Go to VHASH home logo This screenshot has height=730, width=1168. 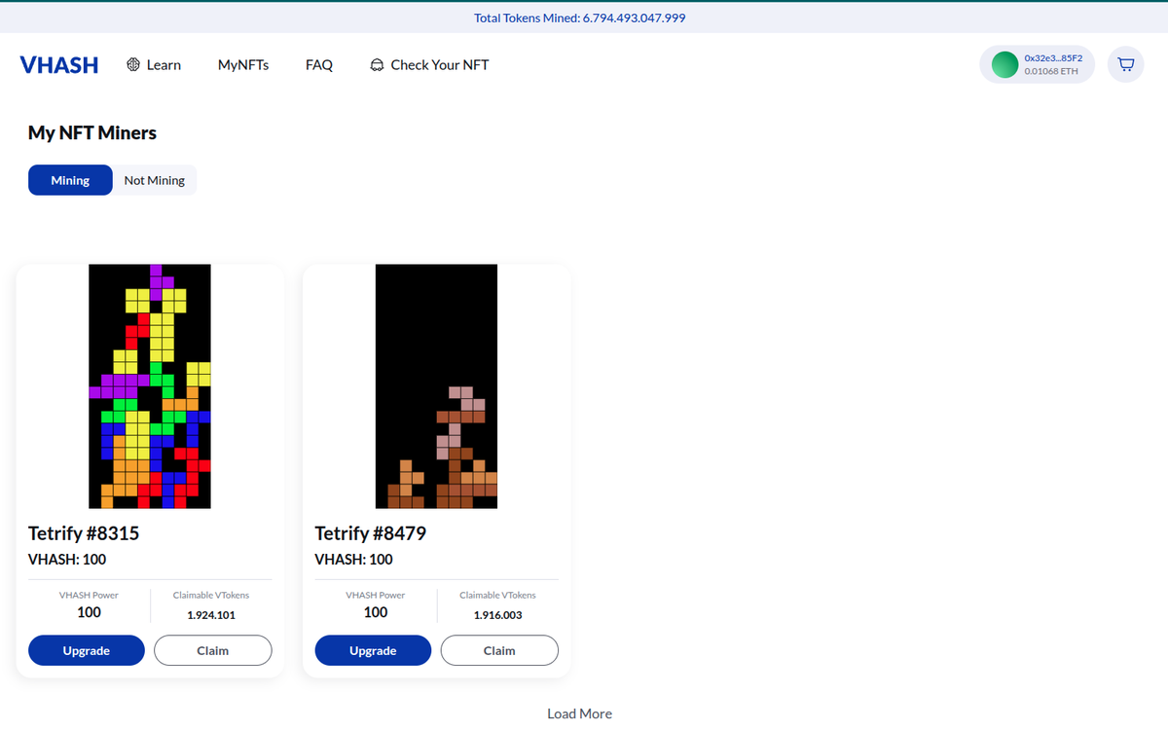(x=59, y=65)
